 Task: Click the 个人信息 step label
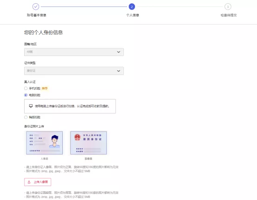133,15
